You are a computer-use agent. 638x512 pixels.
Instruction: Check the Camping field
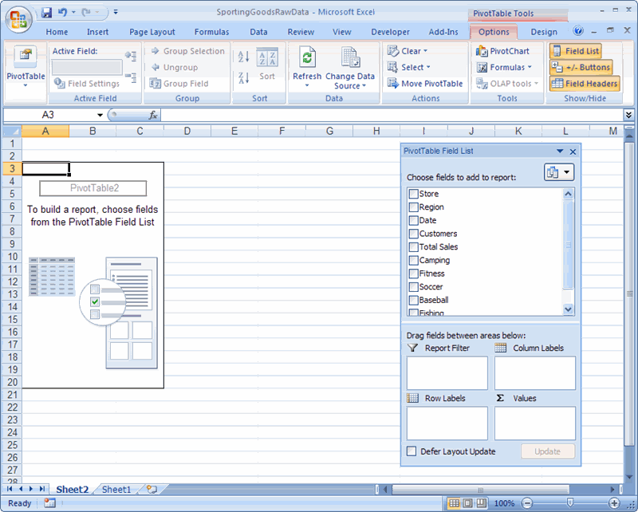coord(413,260)
